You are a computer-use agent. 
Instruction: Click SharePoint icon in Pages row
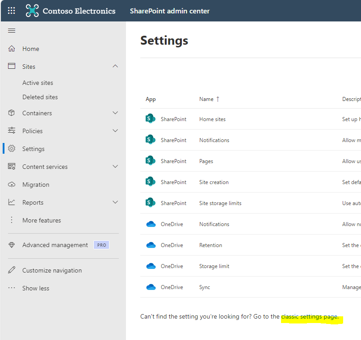150,161
